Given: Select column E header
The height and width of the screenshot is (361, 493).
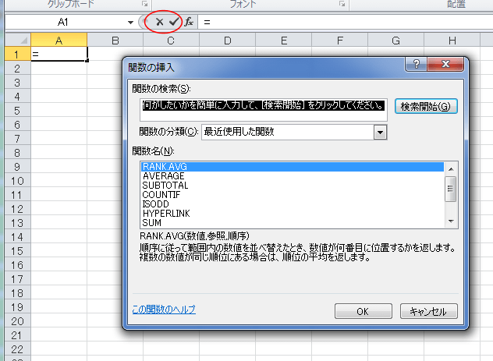Looking at the screenshot, I should pyautogui.click(x=284, y=41).
